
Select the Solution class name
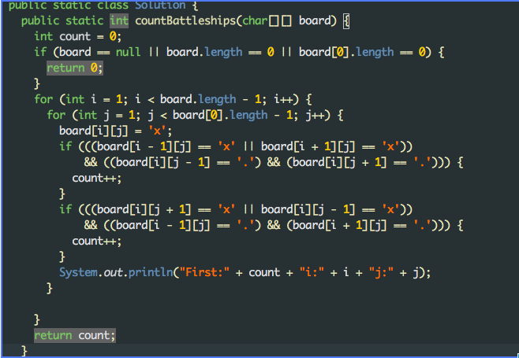[160, 6]
